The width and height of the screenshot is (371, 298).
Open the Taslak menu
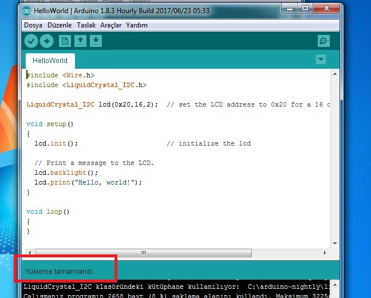[86, 25]
